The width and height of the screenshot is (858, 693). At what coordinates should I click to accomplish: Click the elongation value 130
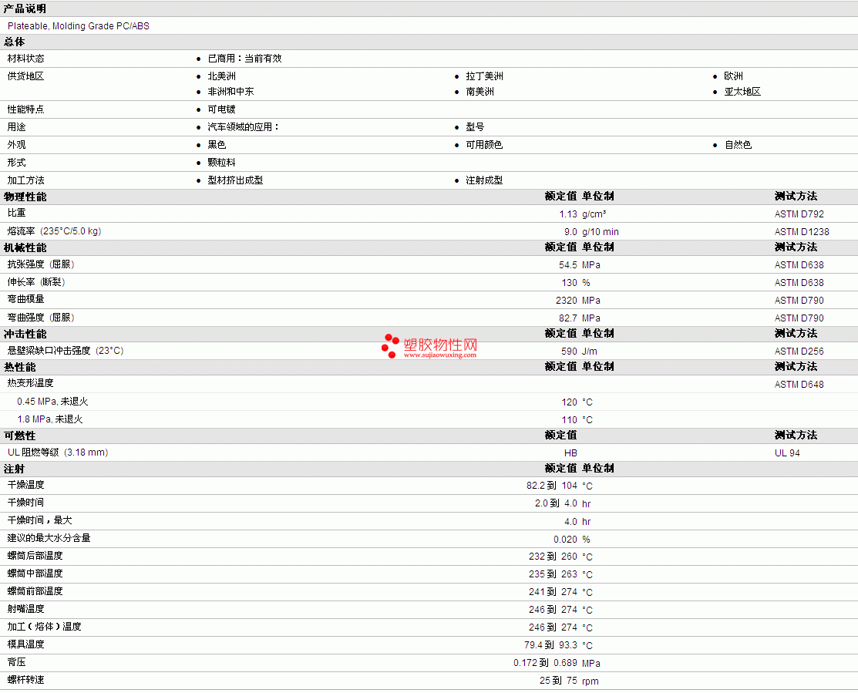point(569,283)
